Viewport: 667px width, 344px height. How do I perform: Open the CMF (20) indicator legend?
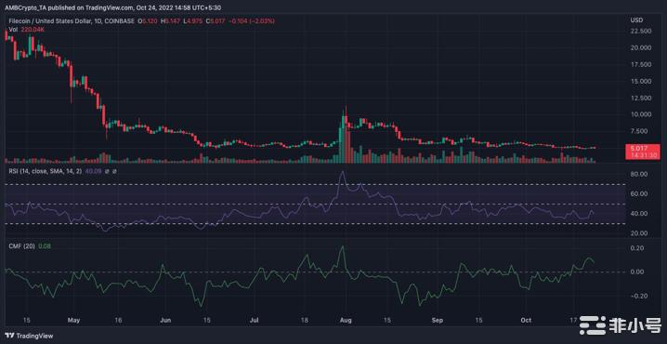[x=22, y=246]
